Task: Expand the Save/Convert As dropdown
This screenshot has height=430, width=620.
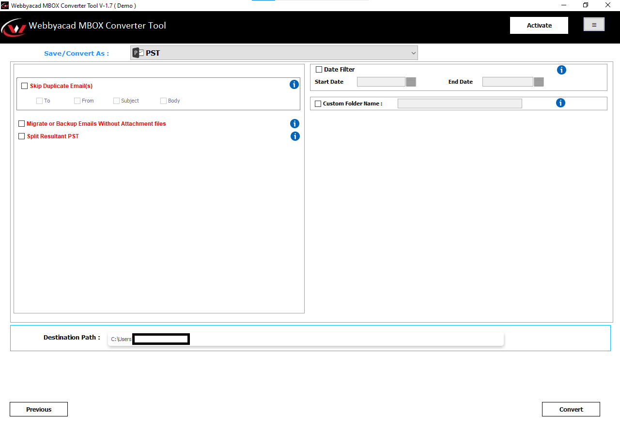Action: point(274,53)
